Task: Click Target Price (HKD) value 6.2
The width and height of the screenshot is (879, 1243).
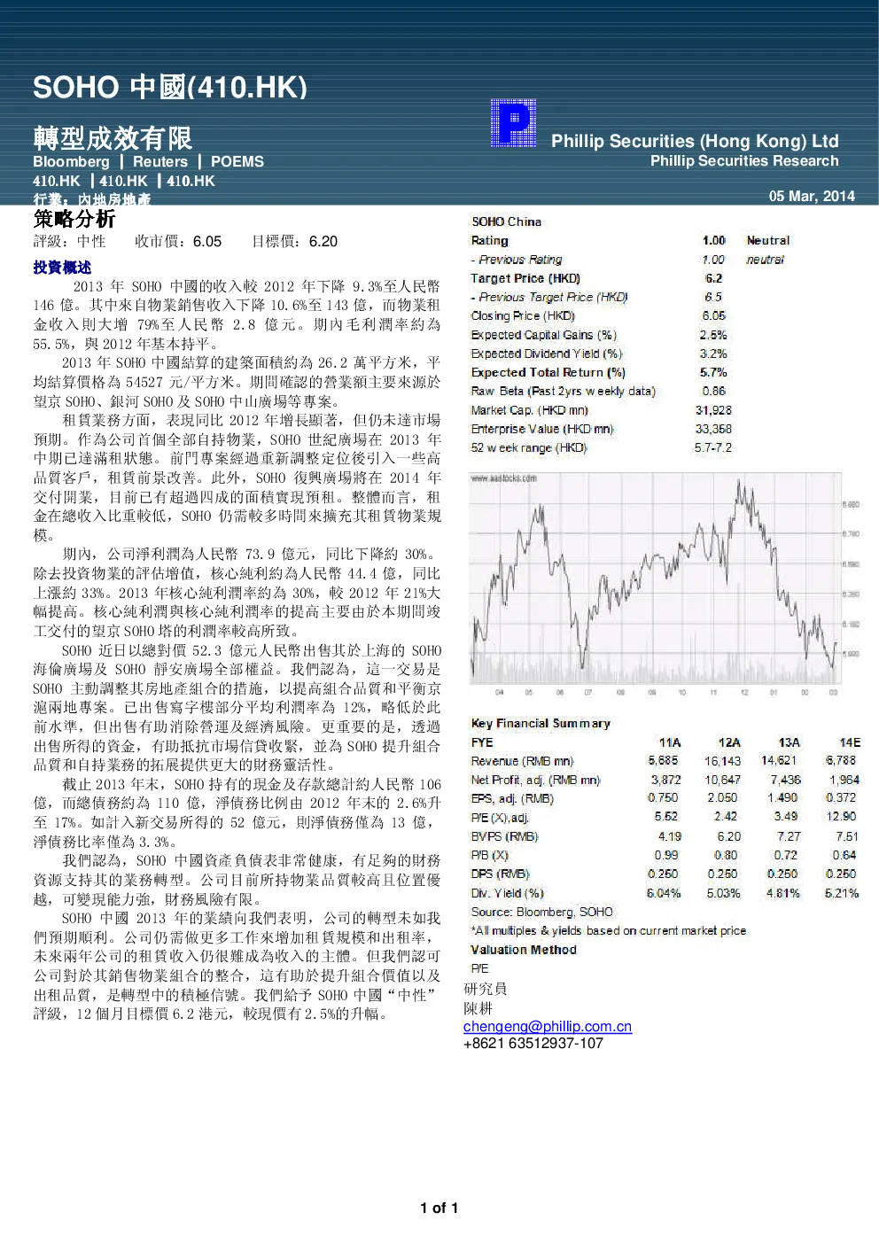Action: click(714, 278)
